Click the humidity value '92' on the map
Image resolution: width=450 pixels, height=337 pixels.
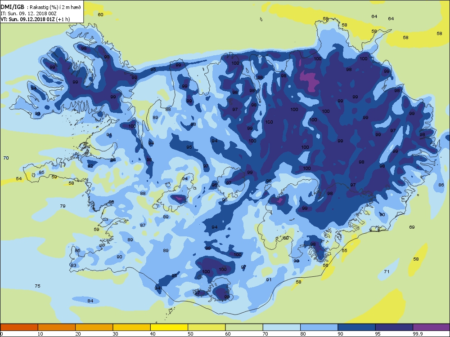pyautogui.click(x=90, y=166)
